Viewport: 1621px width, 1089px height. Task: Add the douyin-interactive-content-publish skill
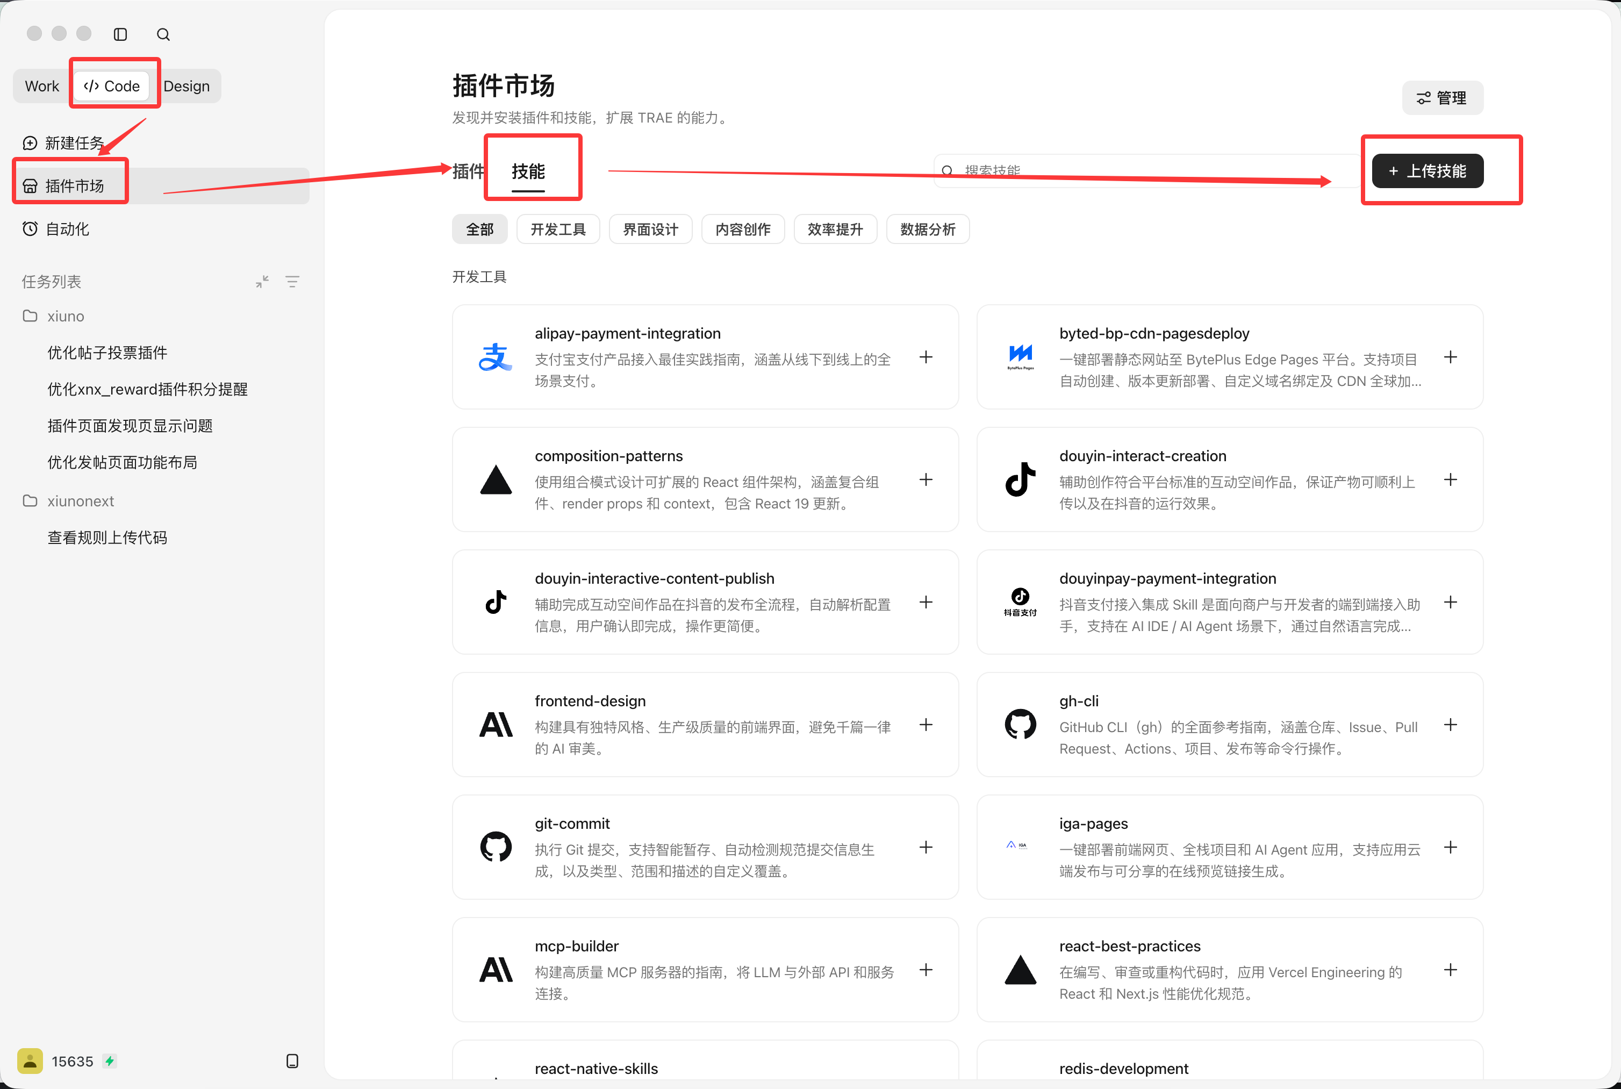pos(926,602)
